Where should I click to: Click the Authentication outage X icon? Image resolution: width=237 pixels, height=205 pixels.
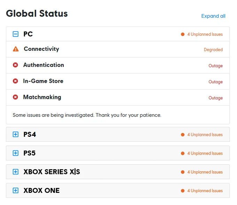15,65
